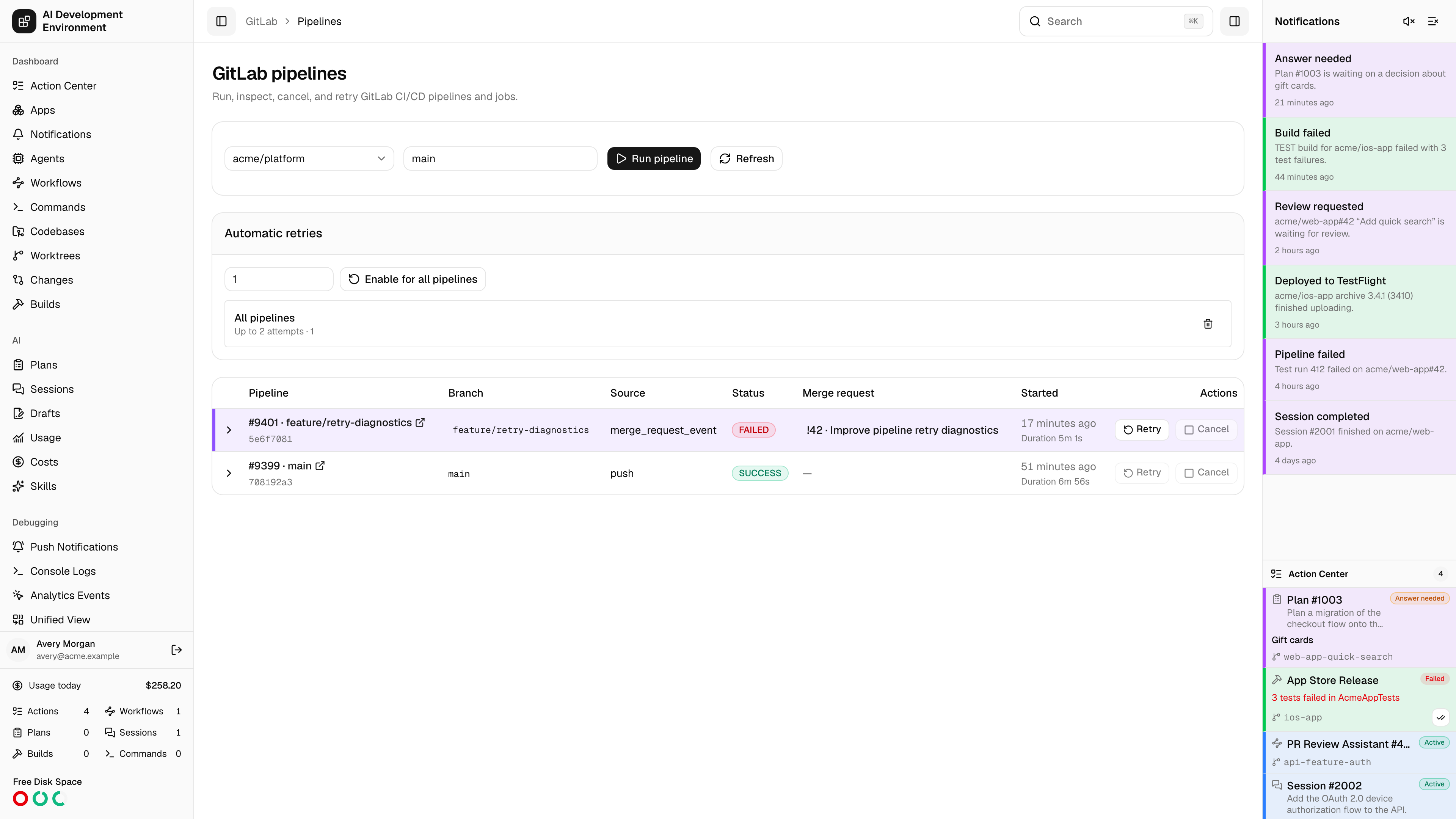Click the AI Development Environment logo
Image resolution: width=1456 pixels, height=819 pixels.
(x=24, y=22)
